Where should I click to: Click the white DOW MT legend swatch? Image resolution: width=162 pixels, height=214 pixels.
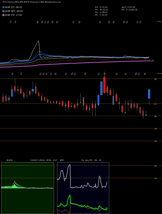click(x=3, y=11)
